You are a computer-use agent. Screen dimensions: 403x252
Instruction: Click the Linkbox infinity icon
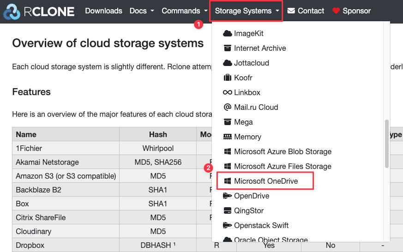[x=228, y=92]
